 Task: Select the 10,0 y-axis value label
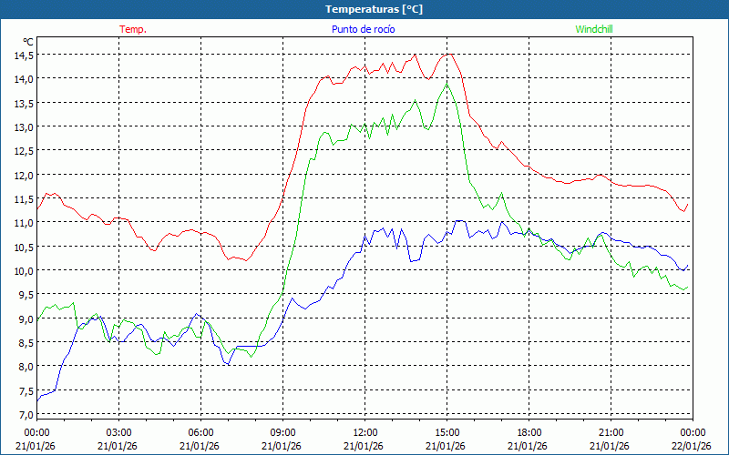(23, 270)
